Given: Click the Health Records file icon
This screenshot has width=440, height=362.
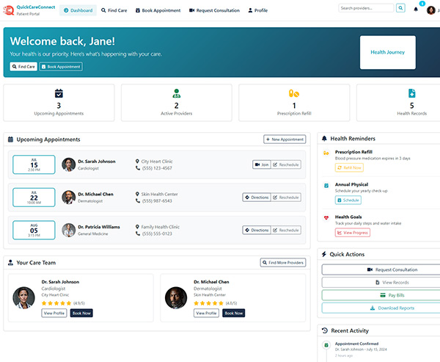Looking at the screenshot, I should click(x=411, y=93).
